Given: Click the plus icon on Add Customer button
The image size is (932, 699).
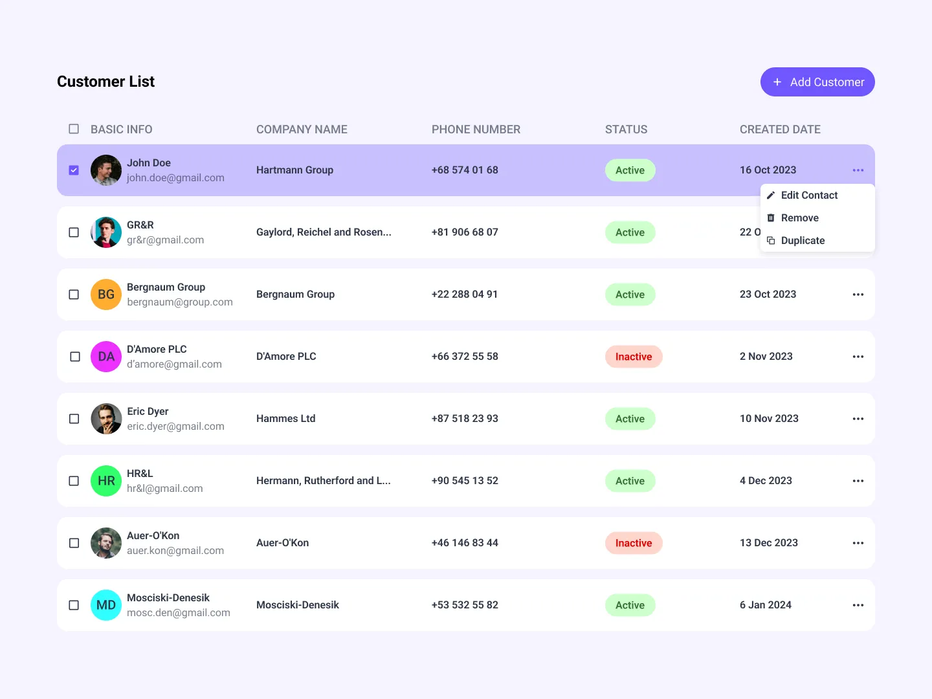Looking at the screenshot, I should [x=777, y=82].
